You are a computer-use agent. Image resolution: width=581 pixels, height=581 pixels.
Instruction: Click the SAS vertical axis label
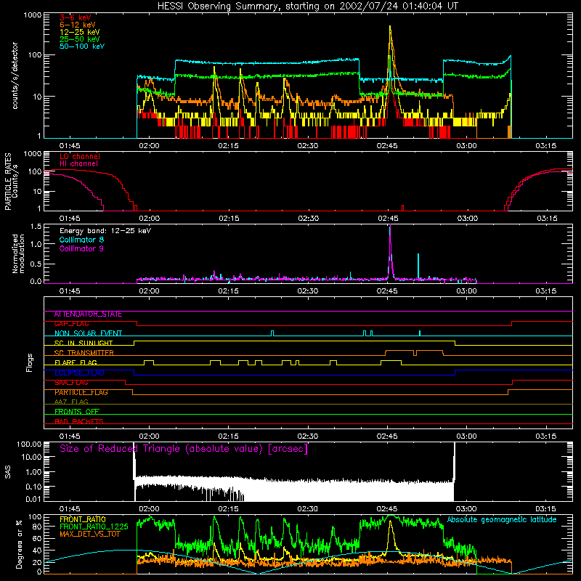(x=8, y=472)
